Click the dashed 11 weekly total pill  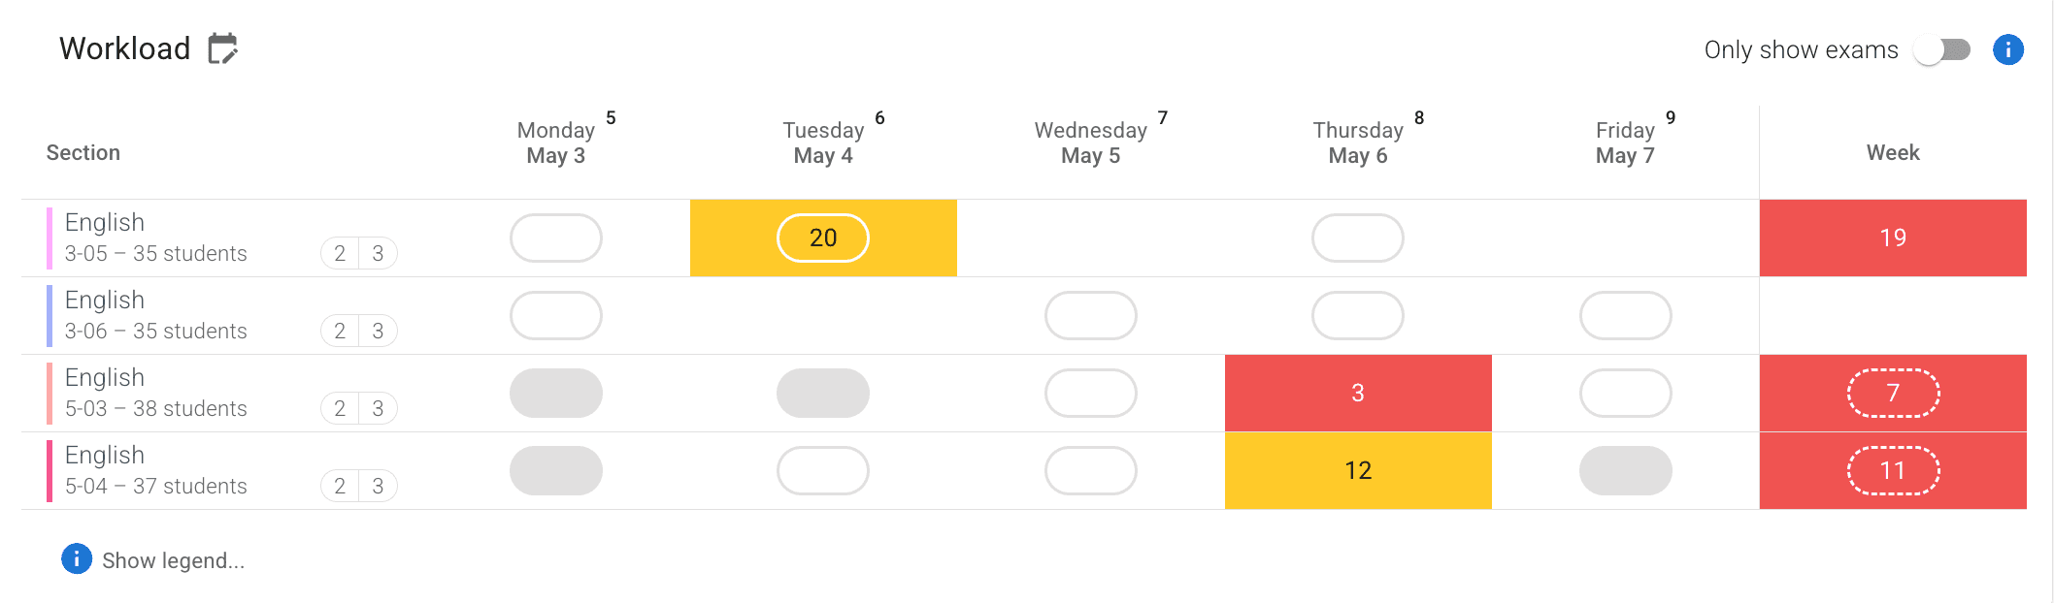(x=1892, y=470)
